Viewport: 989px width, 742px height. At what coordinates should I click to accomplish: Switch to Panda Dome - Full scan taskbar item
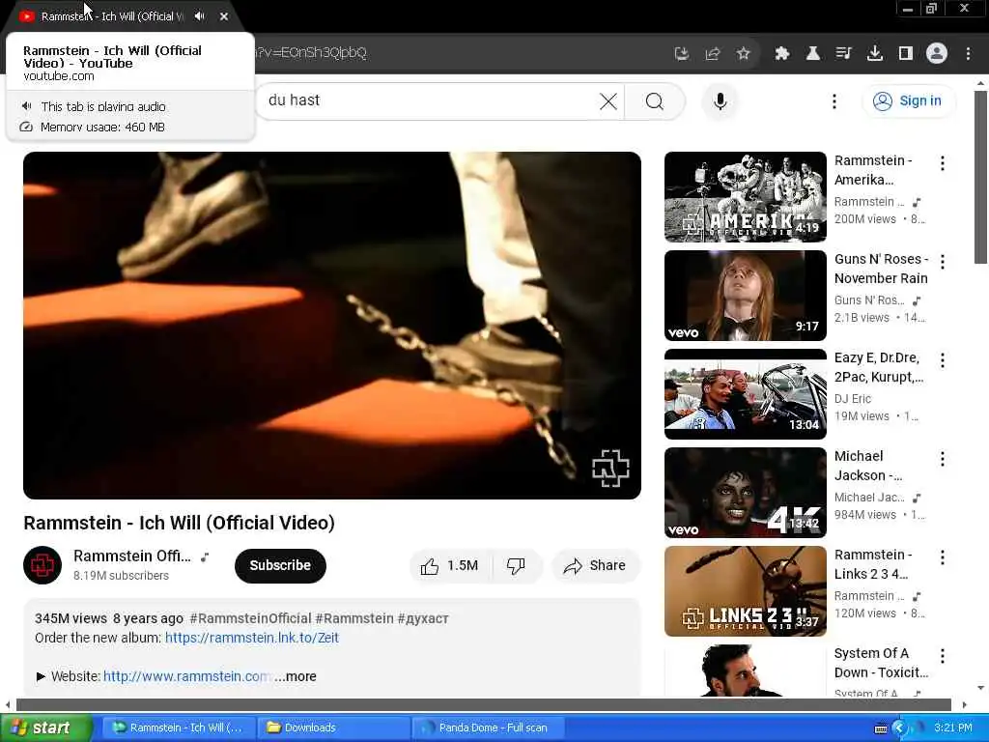(488, 728)
